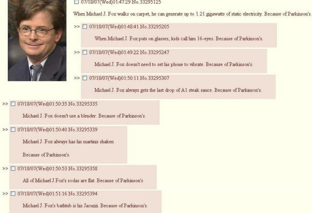Select the checkbox beside post No.33295205

[85, 26]
